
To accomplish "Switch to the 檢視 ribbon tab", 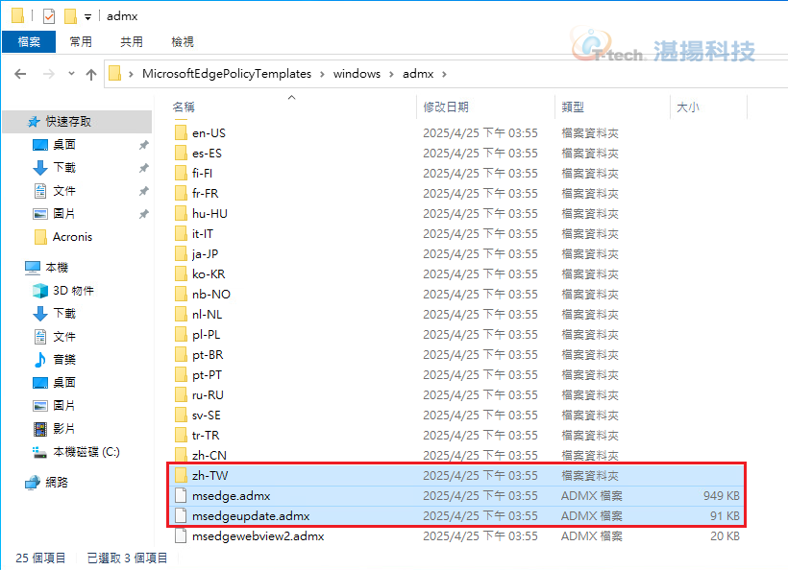I will (183, 41).
